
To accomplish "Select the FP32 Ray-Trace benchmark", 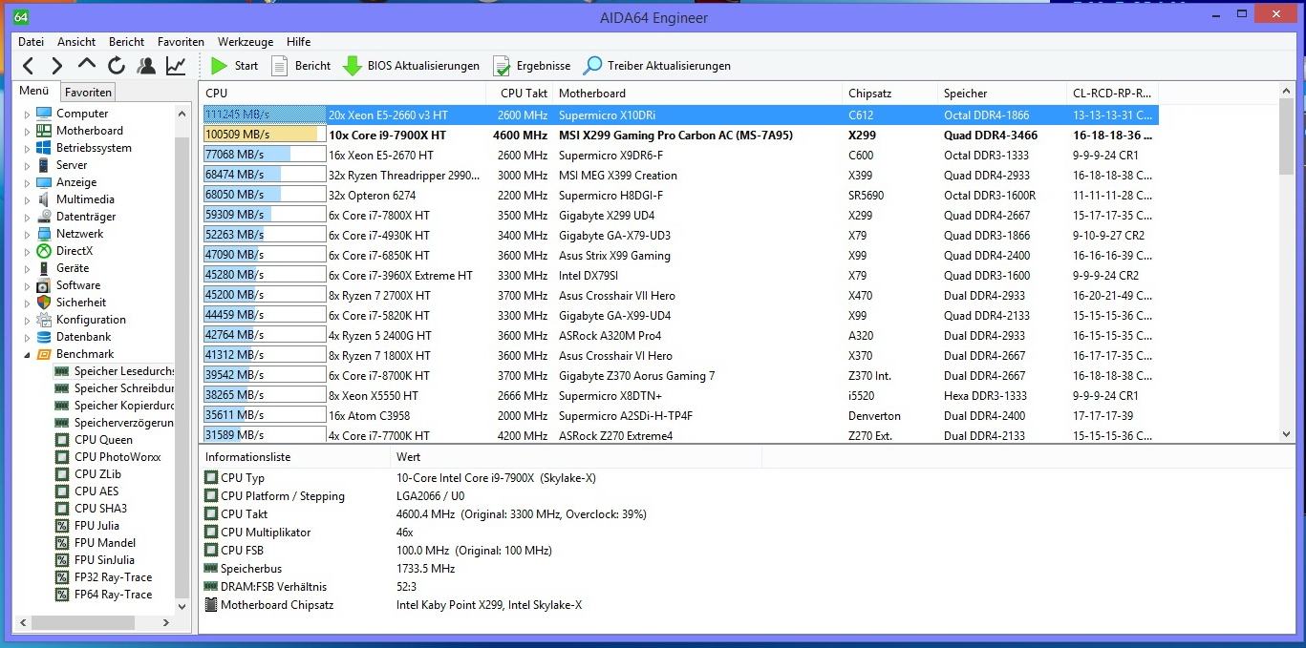I will [103, 577].
